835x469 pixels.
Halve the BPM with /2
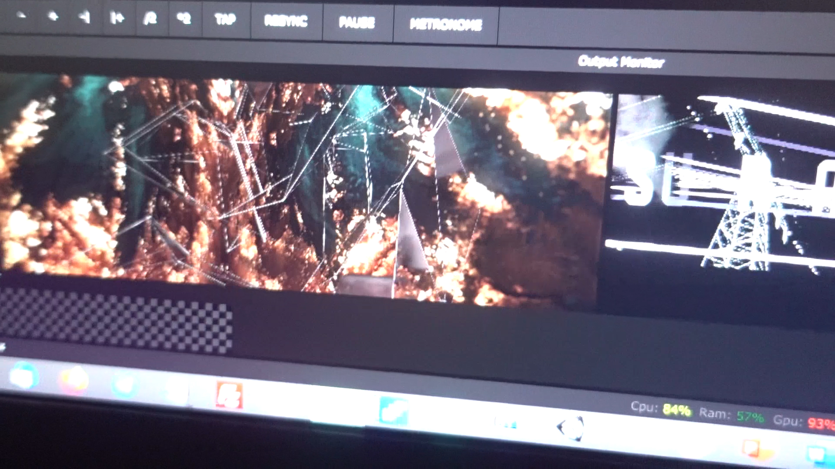click(150, 19)
